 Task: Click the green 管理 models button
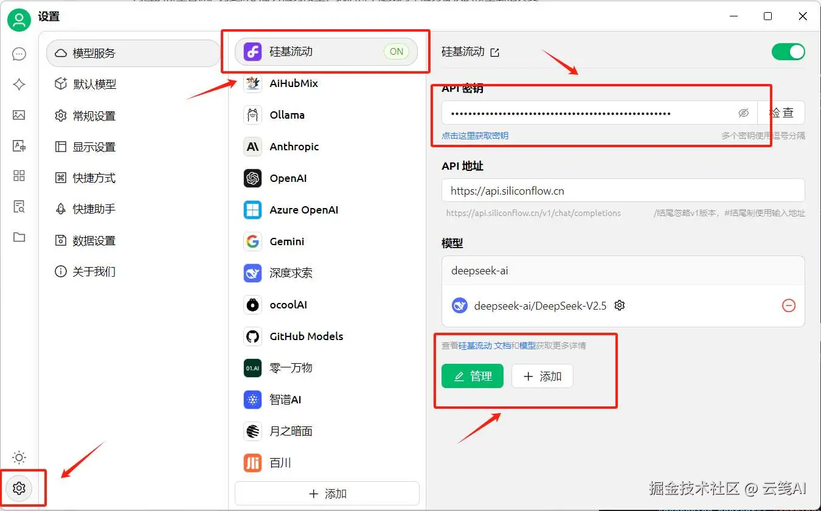point(473,376)
